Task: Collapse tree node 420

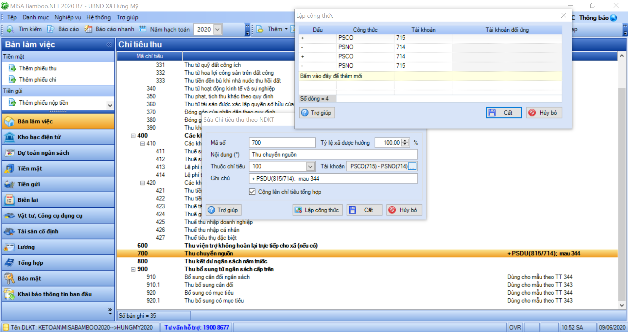Action: (x=142, y=183)
